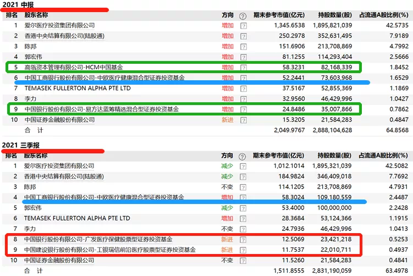Click question icon for 广发医疗保健 row
This screenshot has width=413, height=276.
click(x=243, y=240)
